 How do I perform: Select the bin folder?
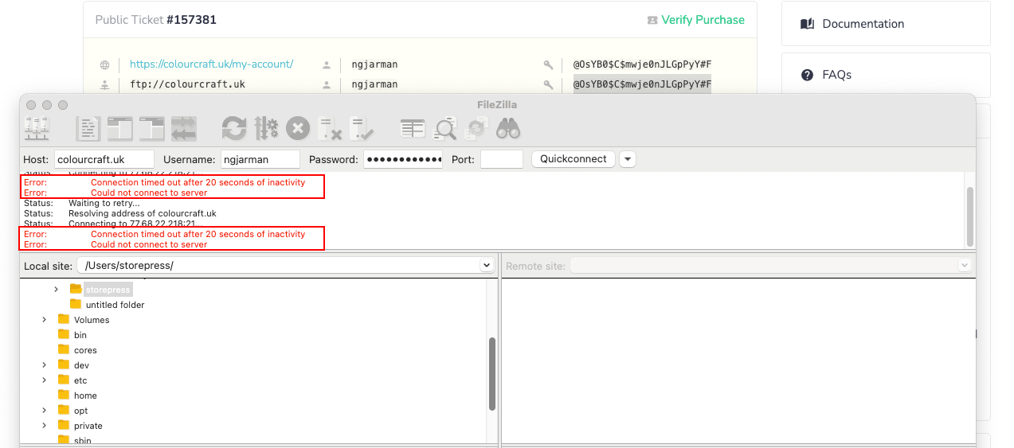80,335
